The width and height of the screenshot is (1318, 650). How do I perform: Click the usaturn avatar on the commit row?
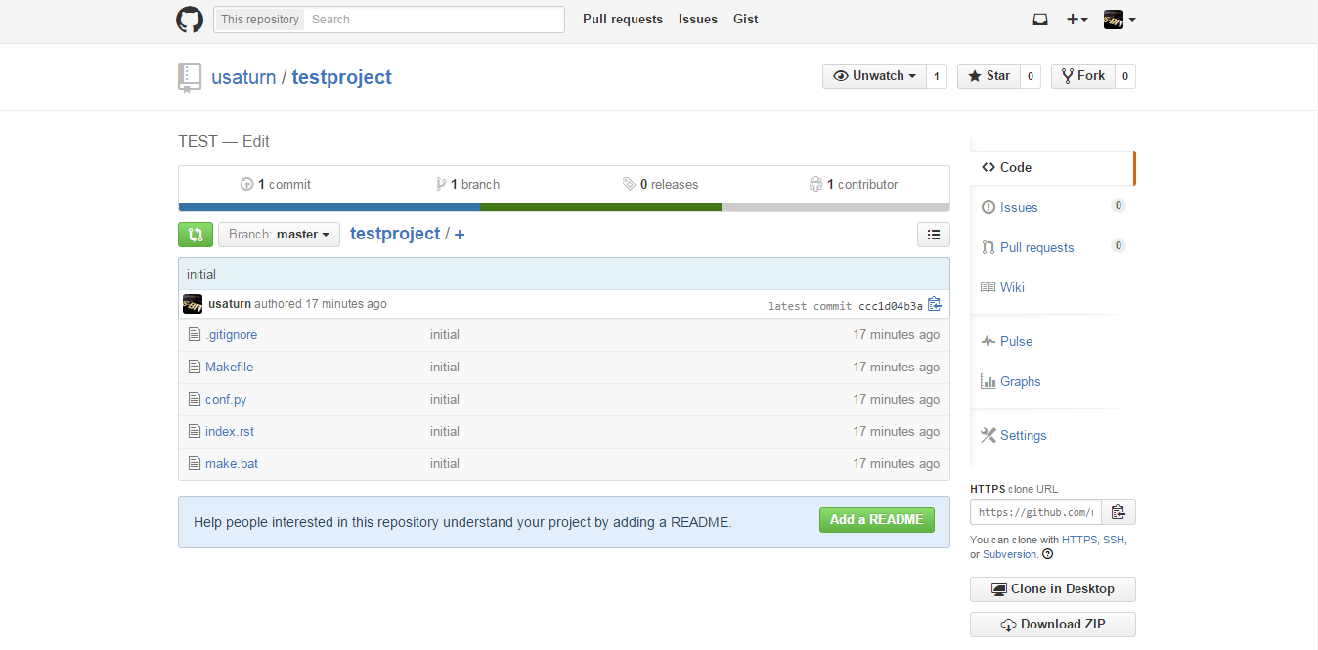tap(193, 304)
